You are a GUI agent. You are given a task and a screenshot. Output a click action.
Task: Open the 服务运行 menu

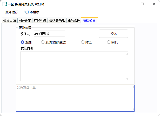pos(12,12)
